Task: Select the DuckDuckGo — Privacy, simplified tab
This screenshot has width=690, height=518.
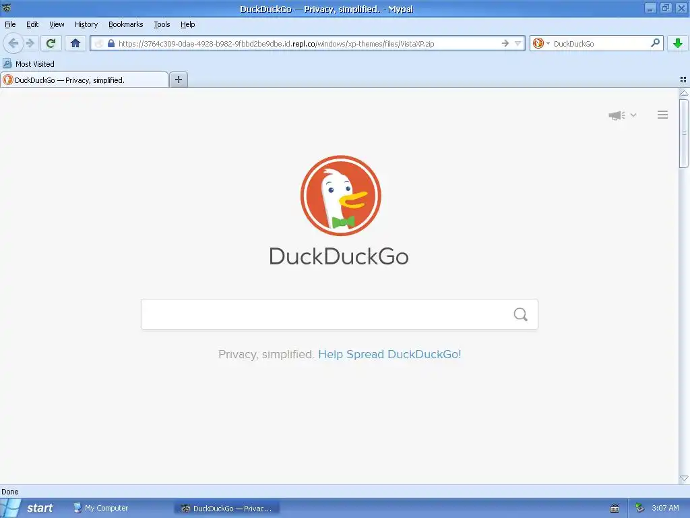Action: [84, 80]
